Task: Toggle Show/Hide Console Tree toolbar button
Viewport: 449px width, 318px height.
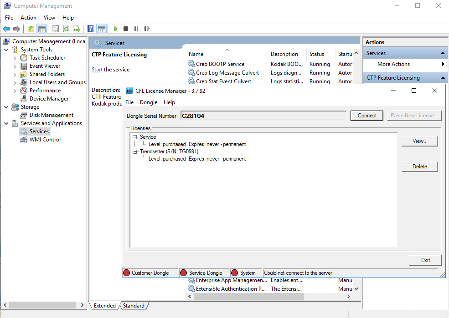Action: pos(41,29)
